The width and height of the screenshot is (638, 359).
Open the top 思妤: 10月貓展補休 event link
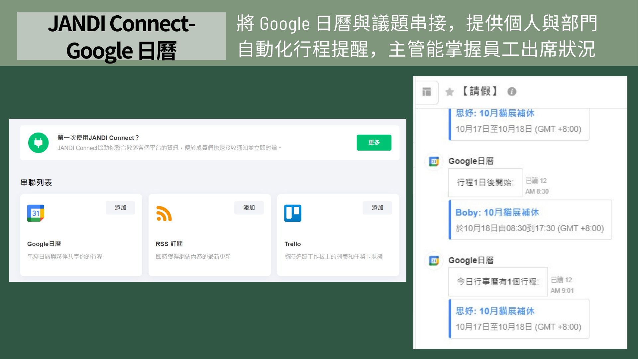point(495,113)
